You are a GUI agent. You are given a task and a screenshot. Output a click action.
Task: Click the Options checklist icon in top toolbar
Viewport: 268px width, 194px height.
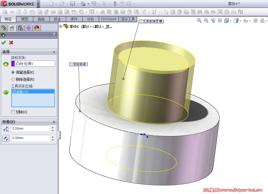click(x=129, y=4)
